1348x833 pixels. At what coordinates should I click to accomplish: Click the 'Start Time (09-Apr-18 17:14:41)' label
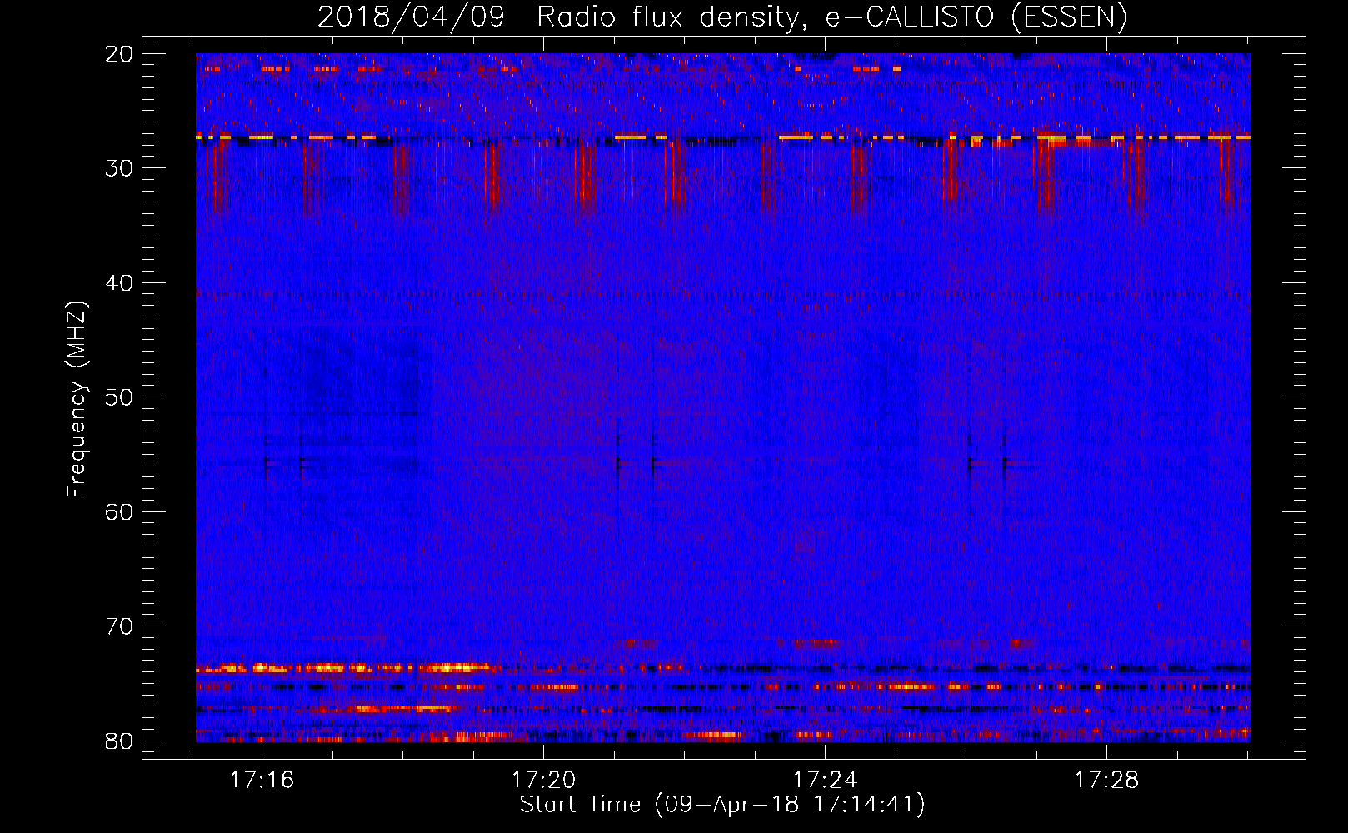[x=722, y=805]
